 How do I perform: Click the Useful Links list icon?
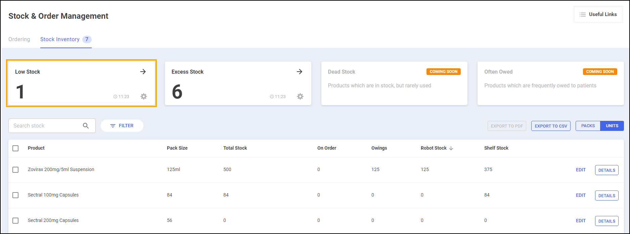(583, 14)
